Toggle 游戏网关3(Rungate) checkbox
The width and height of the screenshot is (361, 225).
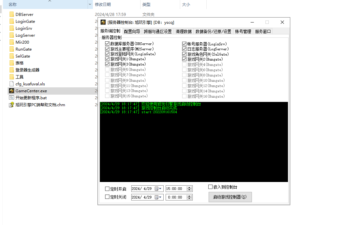(107, 64)
